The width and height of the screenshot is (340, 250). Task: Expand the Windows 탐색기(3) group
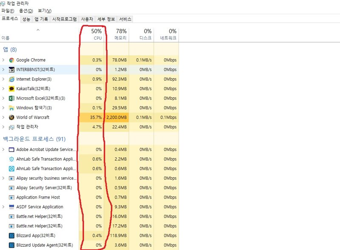(x=3, y=108)
